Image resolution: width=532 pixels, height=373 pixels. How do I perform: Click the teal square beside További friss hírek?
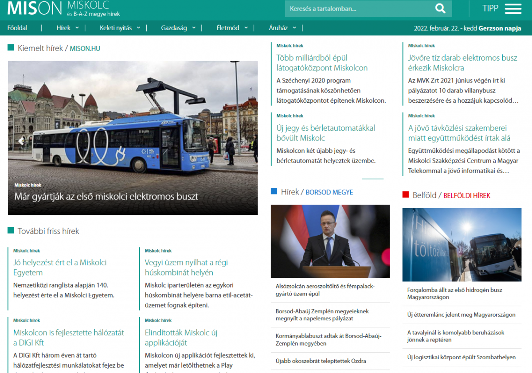tap(10, 231)
